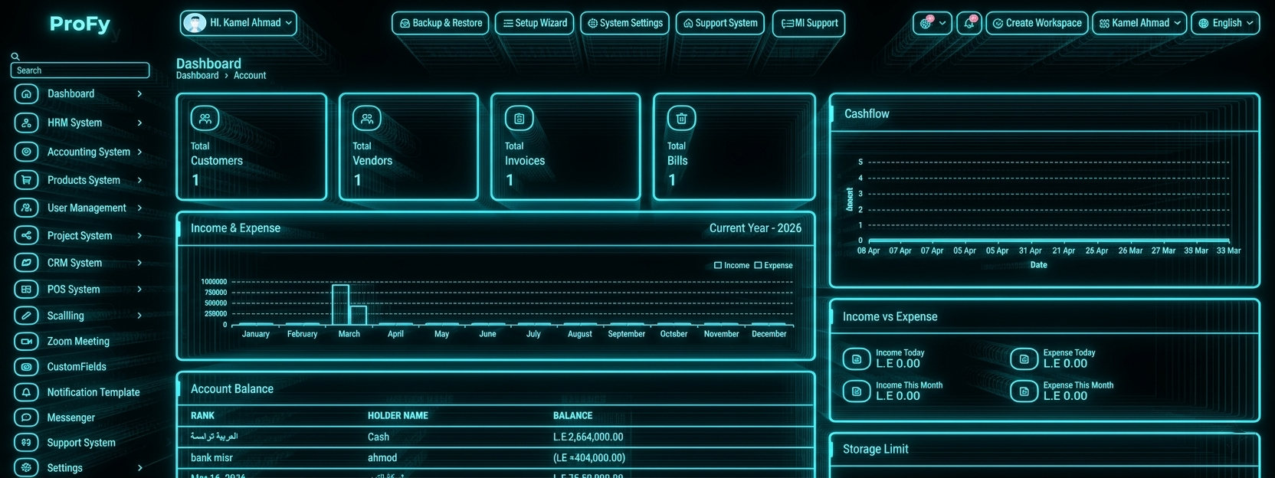1275x478 pixels.
Task: Click the Expense This Month icon
Action: coord(1024,391)
